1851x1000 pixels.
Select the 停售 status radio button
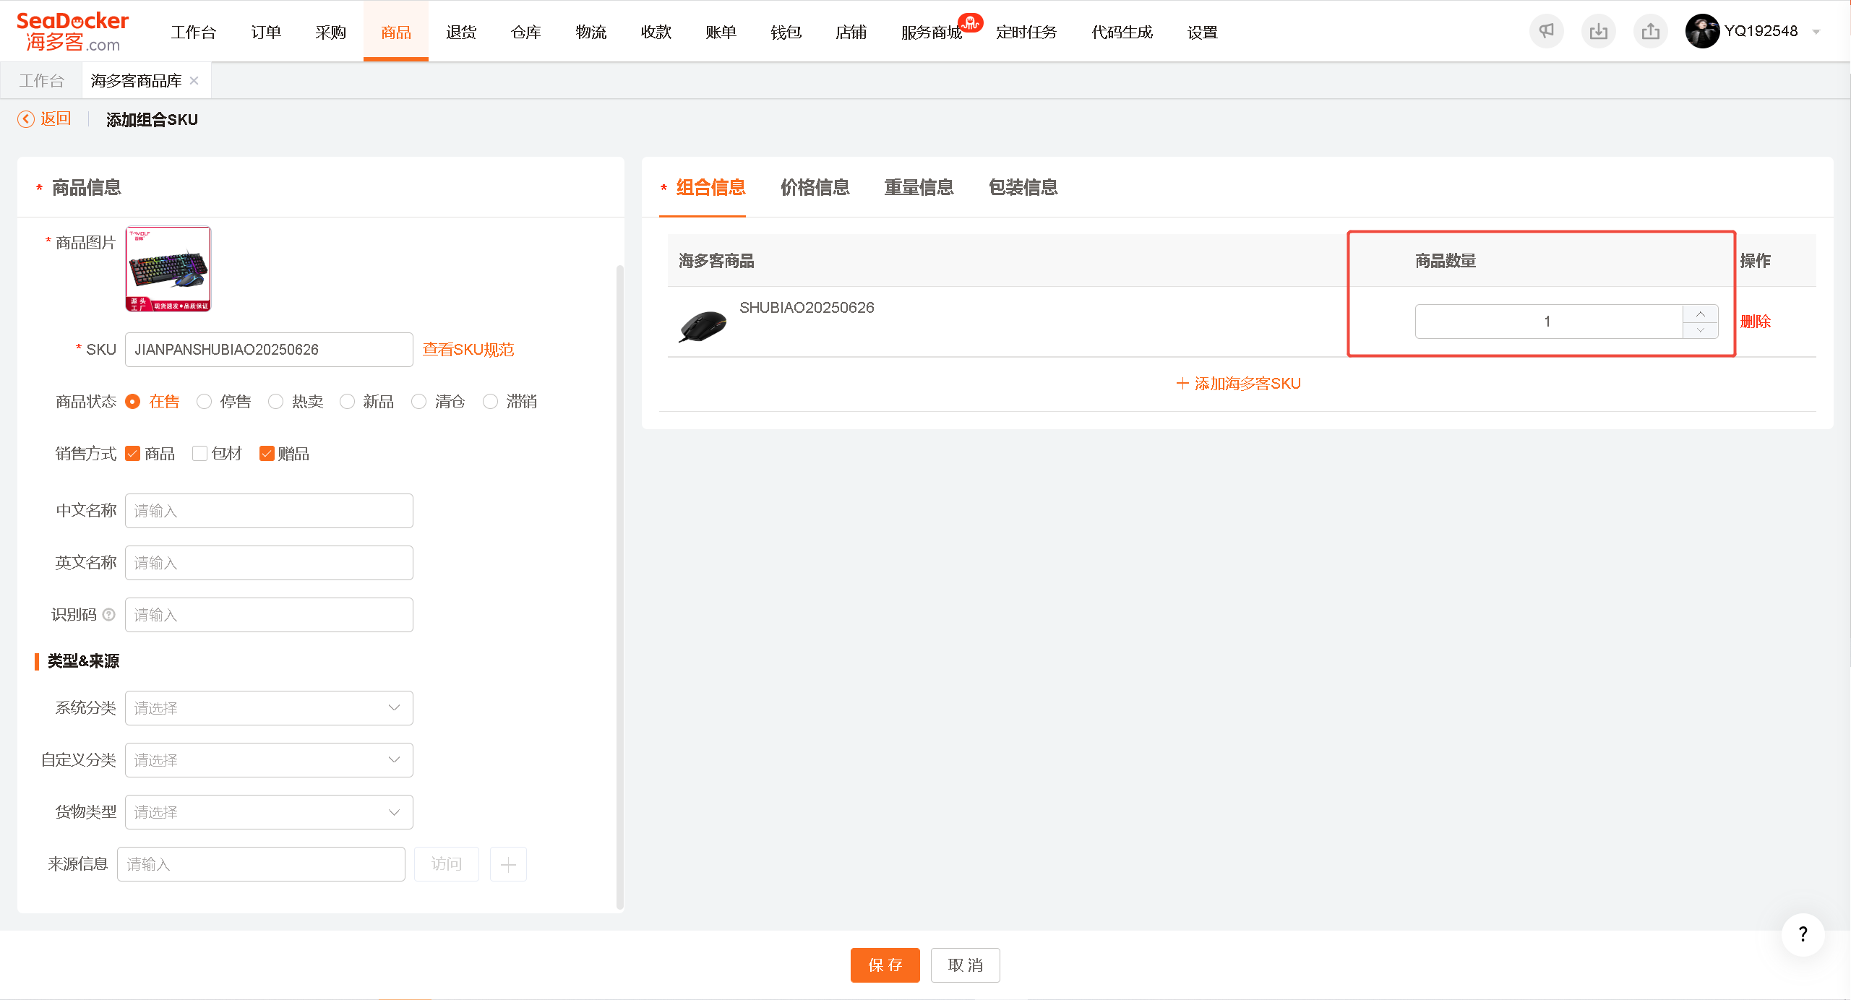point(205,402)
